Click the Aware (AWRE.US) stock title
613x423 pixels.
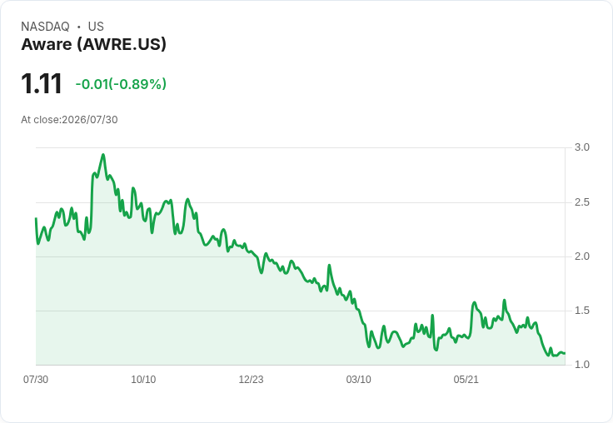93,44
